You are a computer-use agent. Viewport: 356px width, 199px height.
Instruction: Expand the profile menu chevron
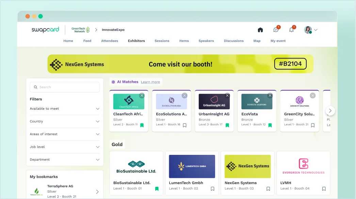click(315, 30)
